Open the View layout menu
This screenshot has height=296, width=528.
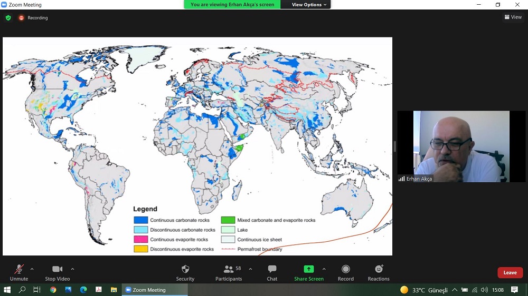(513, 17)
